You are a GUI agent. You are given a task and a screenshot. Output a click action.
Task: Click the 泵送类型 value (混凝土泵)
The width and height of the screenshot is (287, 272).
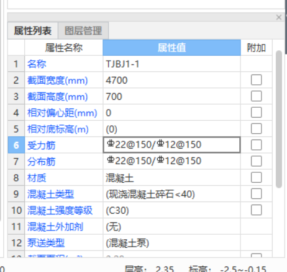pos(127,243)
